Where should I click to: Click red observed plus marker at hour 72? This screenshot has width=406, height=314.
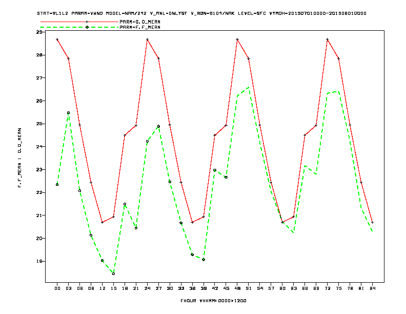click(x=327, y=40)
